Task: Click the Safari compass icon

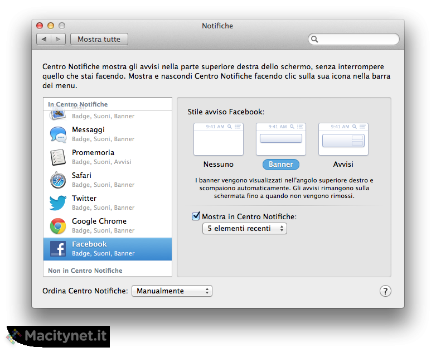Action: [x=58, y=180]
